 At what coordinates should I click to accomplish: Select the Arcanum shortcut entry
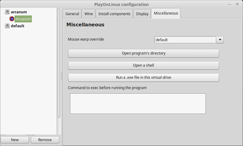point(23,19)
